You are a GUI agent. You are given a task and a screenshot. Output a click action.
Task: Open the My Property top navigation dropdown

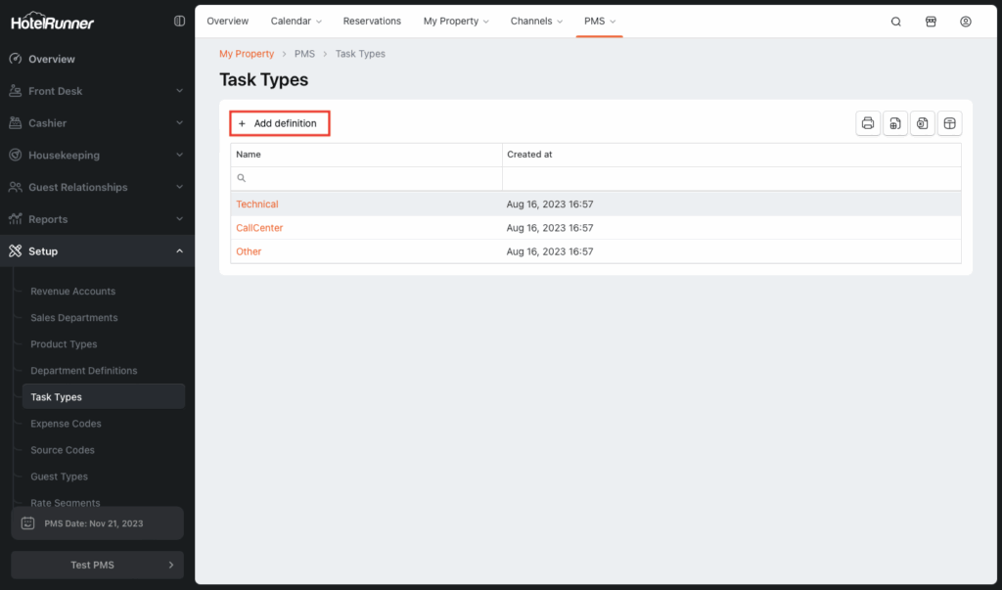[456, 21]
